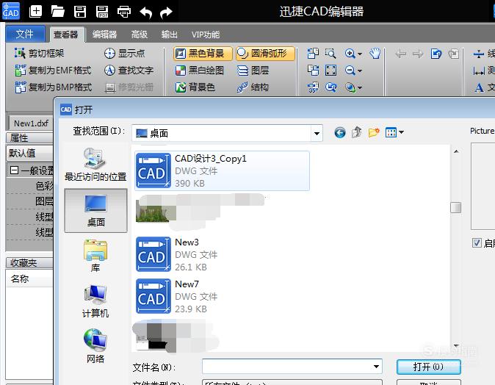Screen dimensions: 495x385
Task: Select the 剪切框架 tool
Action: tap(39, 54)
